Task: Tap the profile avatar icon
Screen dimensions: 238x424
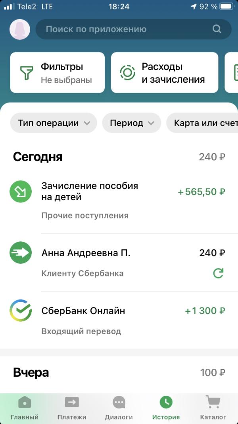Action: pos(20,29)
